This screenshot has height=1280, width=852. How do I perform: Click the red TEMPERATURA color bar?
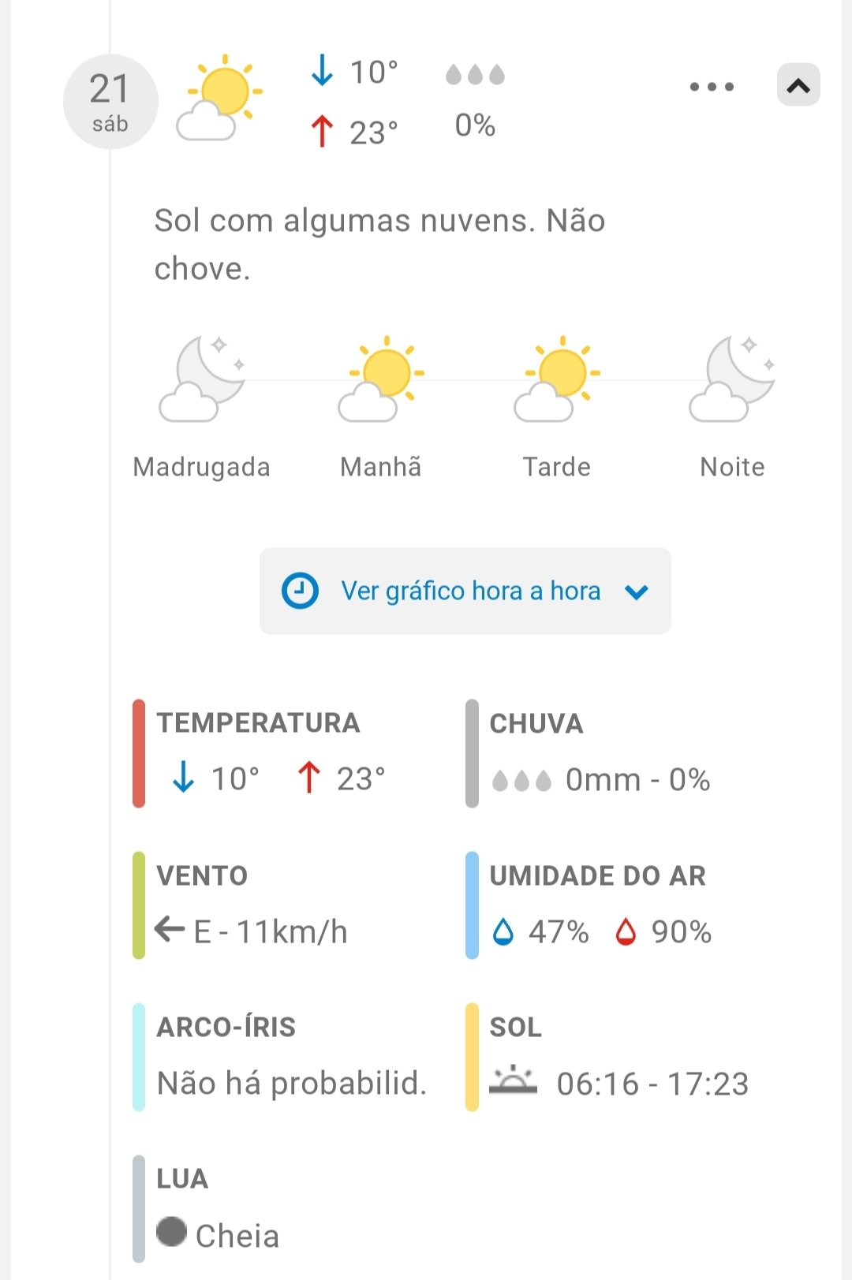139,753
